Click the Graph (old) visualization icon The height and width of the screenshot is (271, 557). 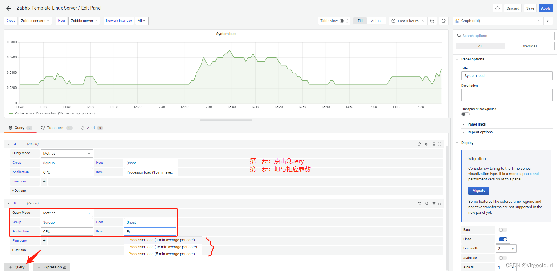pos(457,21)
